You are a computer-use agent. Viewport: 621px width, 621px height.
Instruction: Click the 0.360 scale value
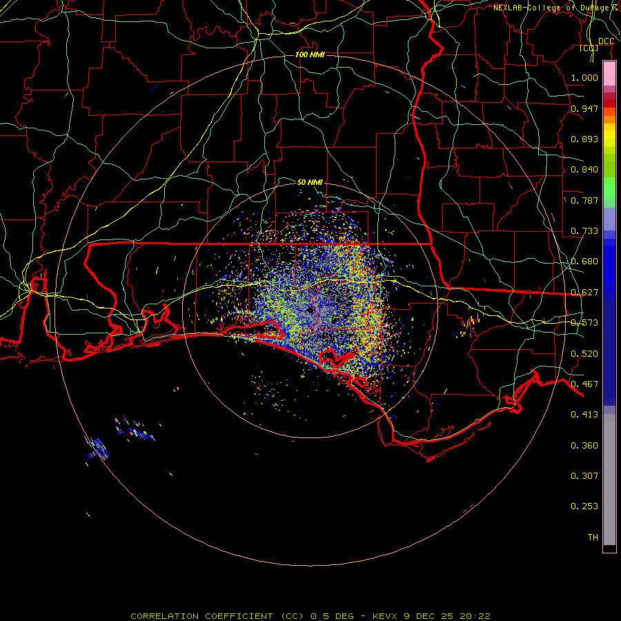[x=584, y=445]
